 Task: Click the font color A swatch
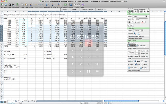pyautogui.click(x=143, y=22)
